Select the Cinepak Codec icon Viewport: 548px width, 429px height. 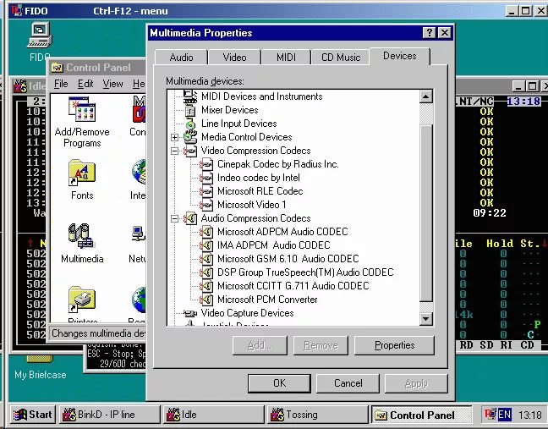pyautogui.click(x=206, y=164)
